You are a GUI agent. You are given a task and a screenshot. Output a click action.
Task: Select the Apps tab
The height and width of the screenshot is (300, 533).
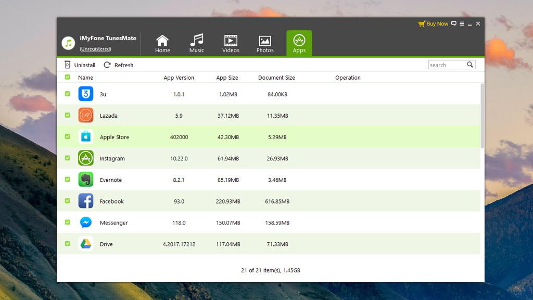point(299,44)
